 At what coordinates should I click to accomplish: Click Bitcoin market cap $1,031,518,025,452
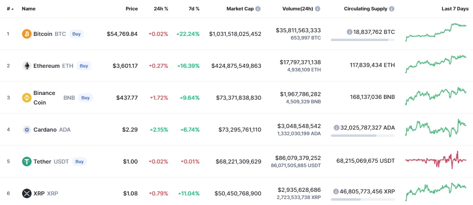click(x=235, y=34)
